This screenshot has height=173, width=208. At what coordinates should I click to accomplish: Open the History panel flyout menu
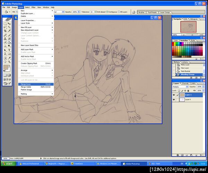[x=204, y=62]
